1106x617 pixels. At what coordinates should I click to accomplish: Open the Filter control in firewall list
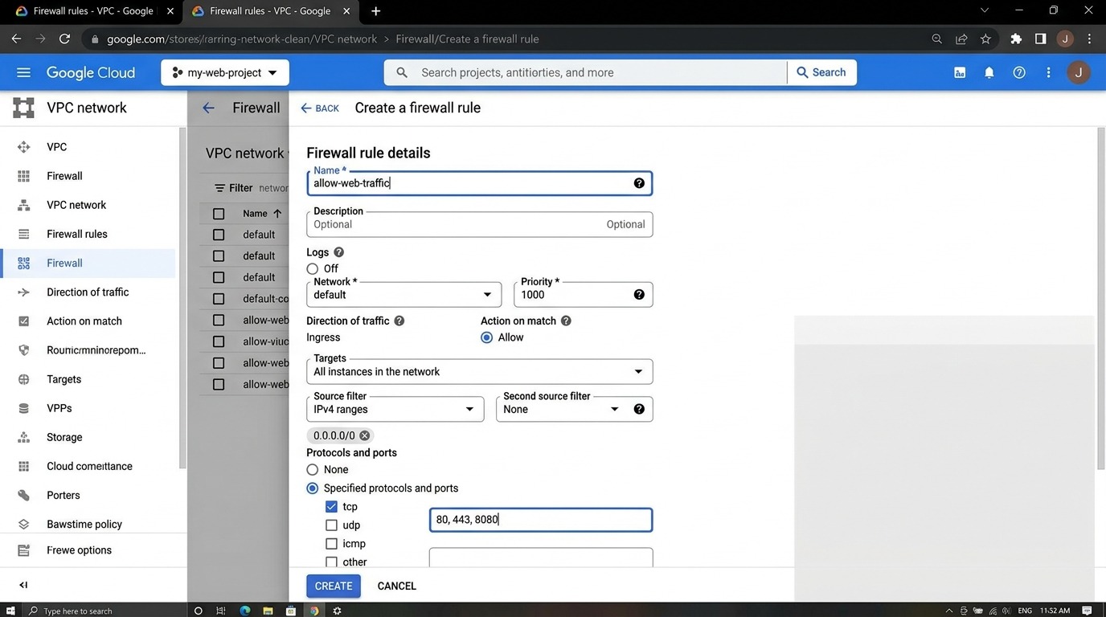[x=233, y=188]
